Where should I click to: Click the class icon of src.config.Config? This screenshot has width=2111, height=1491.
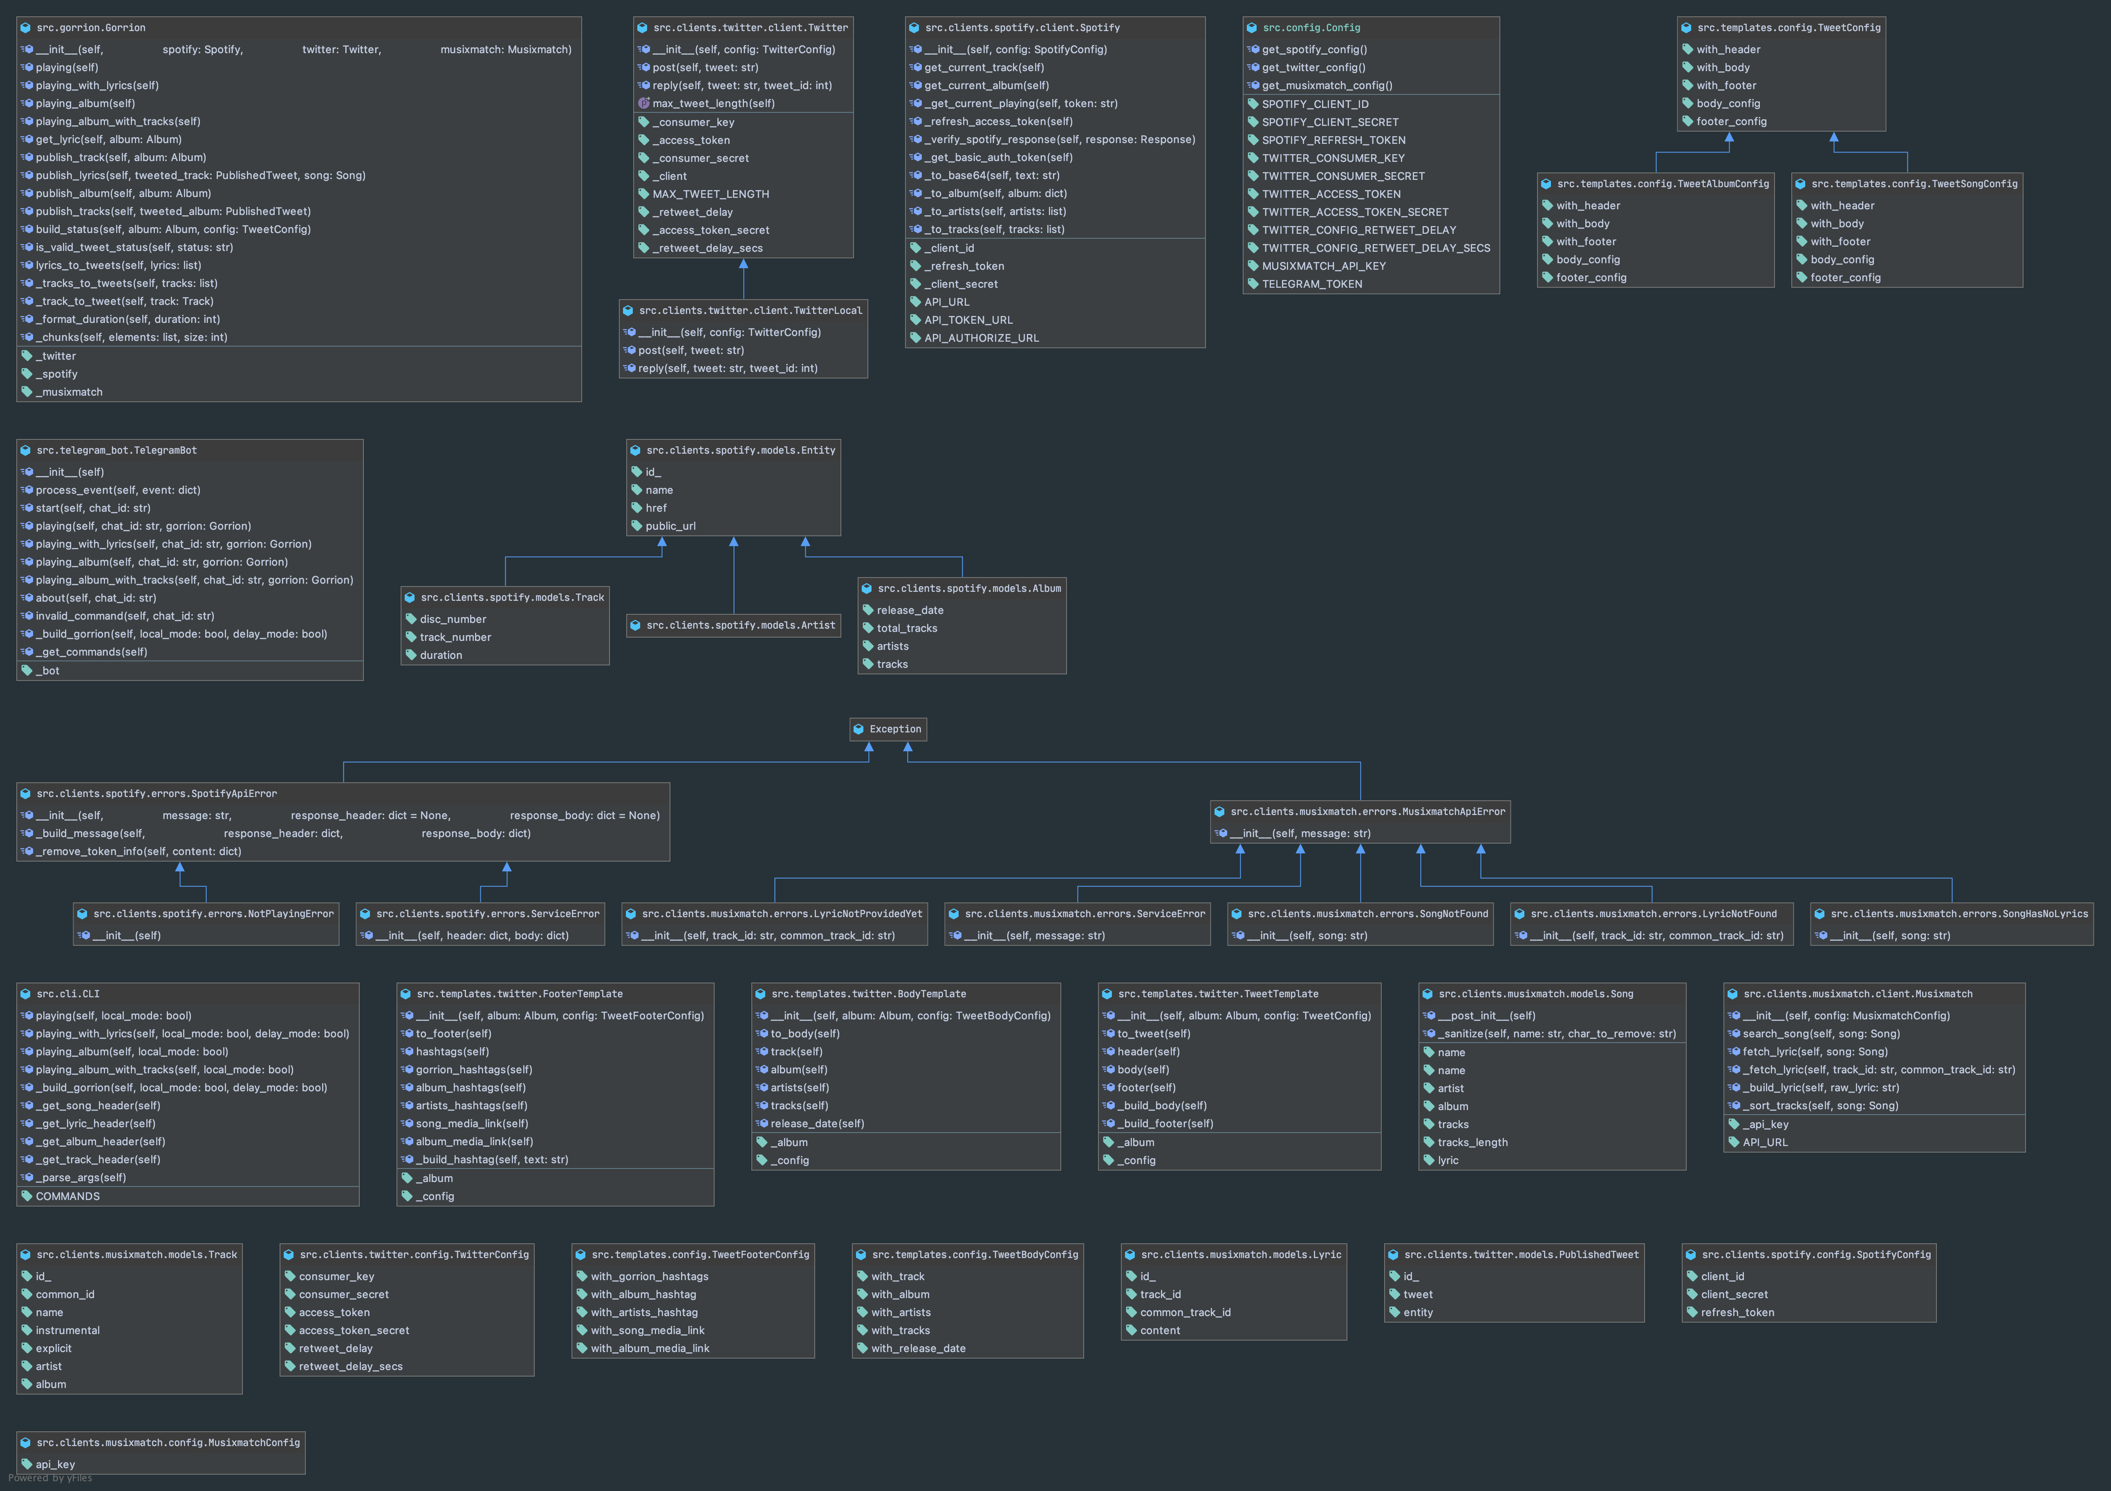[1251, 27]
